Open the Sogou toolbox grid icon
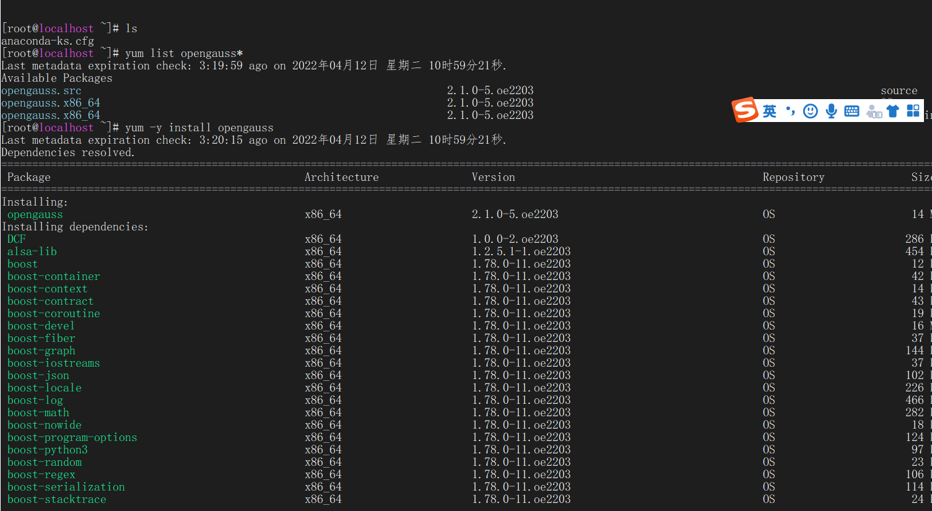Viewport: 932px width, 511px height. click(912, 110)
